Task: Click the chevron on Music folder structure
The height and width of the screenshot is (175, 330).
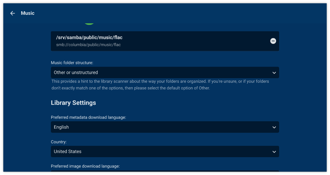Action: click(x=274, y=73)
